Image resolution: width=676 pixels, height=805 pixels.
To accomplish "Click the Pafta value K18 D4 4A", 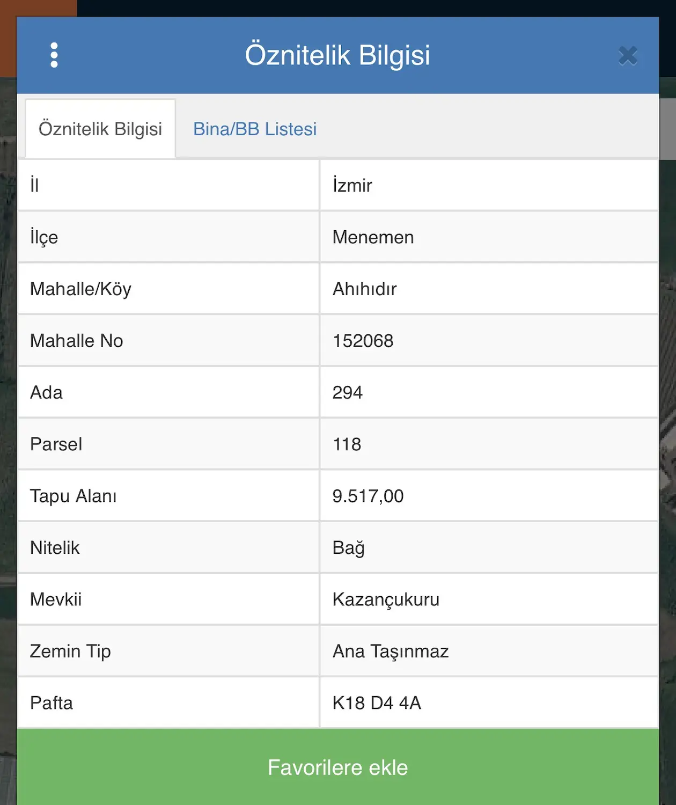I will click(x=377, y=703).
